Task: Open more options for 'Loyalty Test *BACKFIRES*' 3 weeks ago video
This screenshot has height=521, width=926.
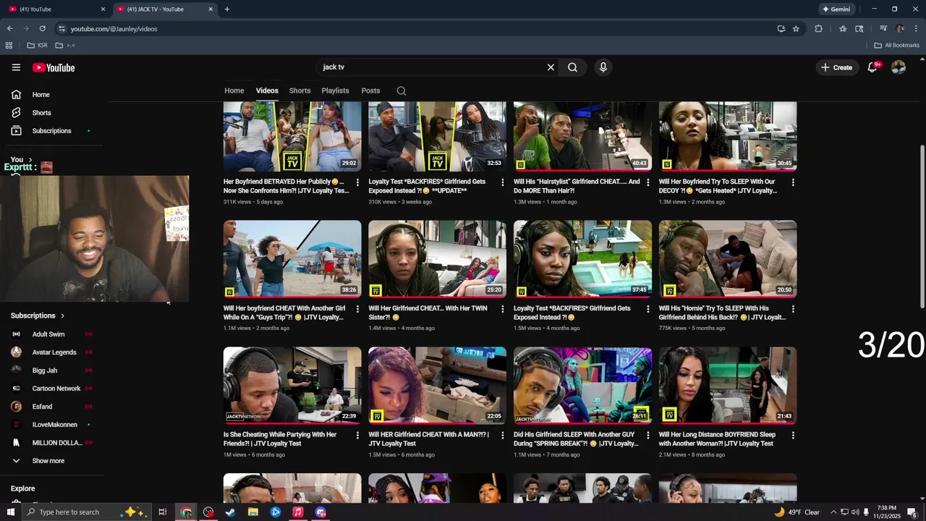Action: pyautogui.click(x=503, y=182)
